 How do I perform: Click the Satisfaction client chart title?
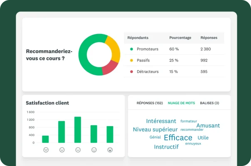(47, 103)
